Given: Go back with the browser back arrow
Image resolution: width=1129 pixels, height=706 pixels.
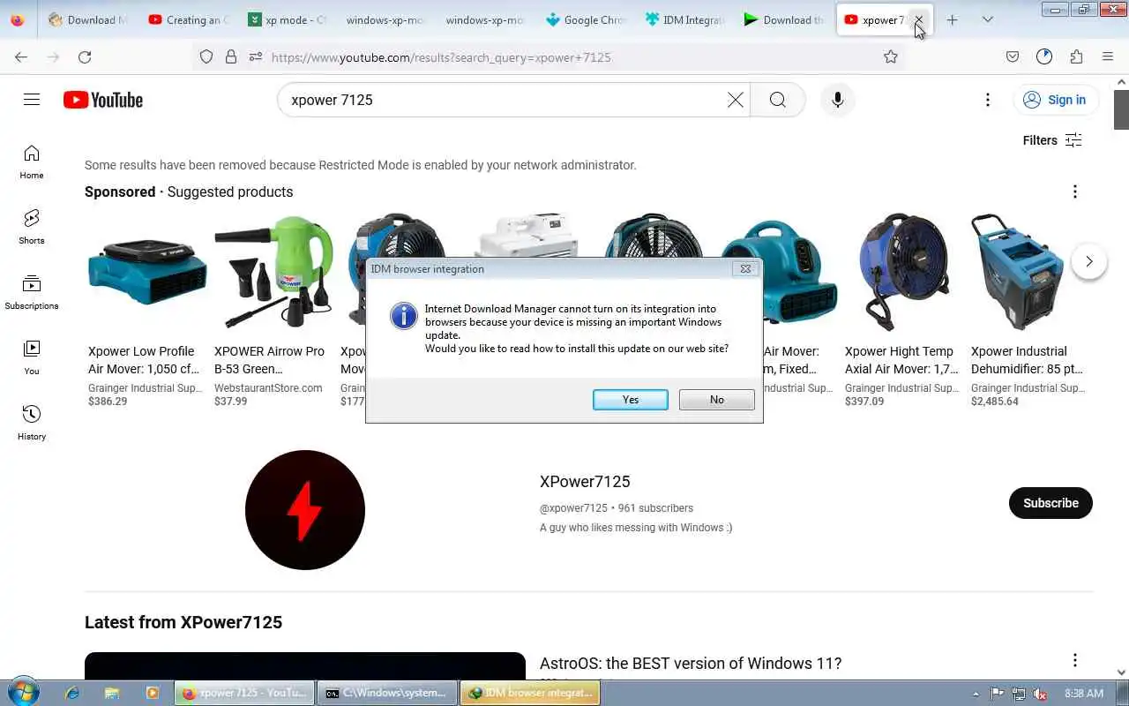Looking at the screenshot, I should (x=21, y=56).
